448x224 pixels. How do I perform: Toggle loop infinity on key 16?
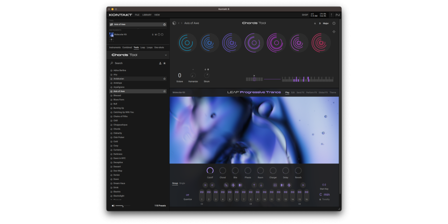click(x=306, y=192)
